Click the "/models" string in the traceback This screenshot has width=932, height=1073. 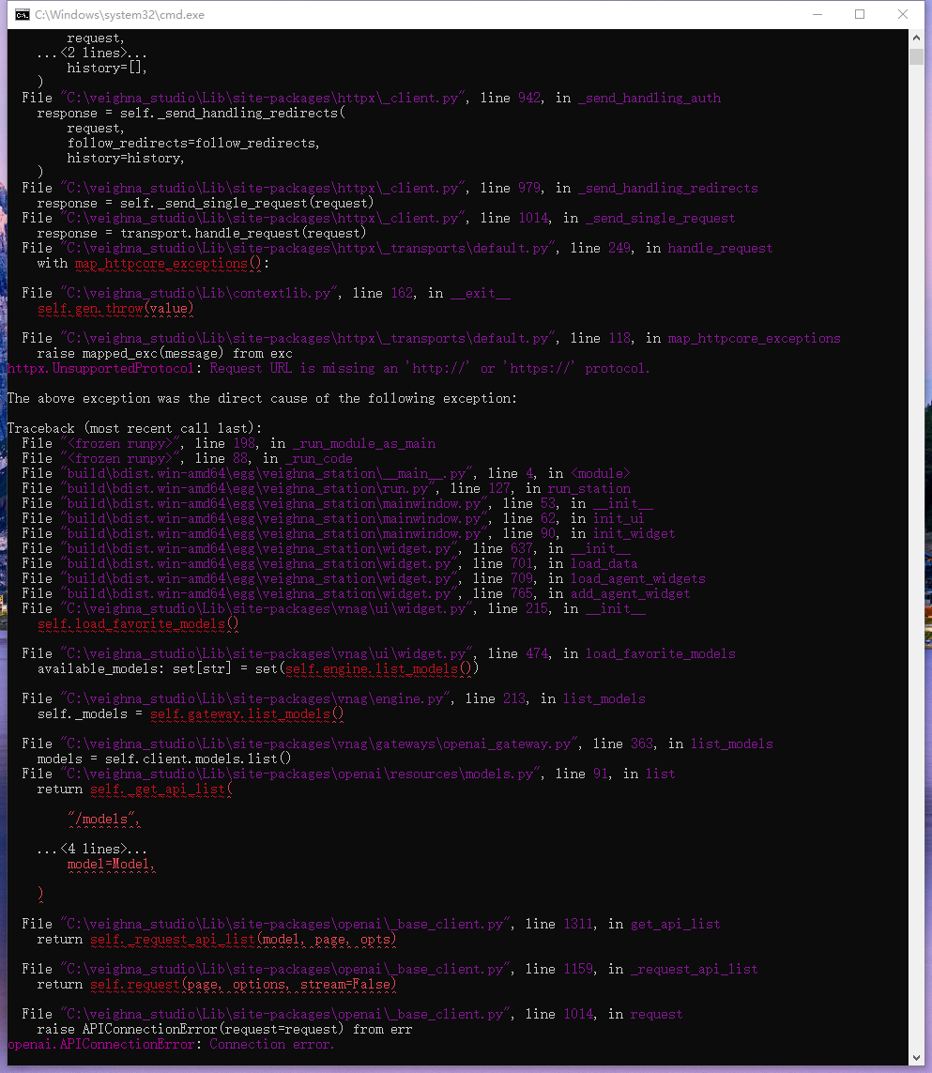[103, 820]
